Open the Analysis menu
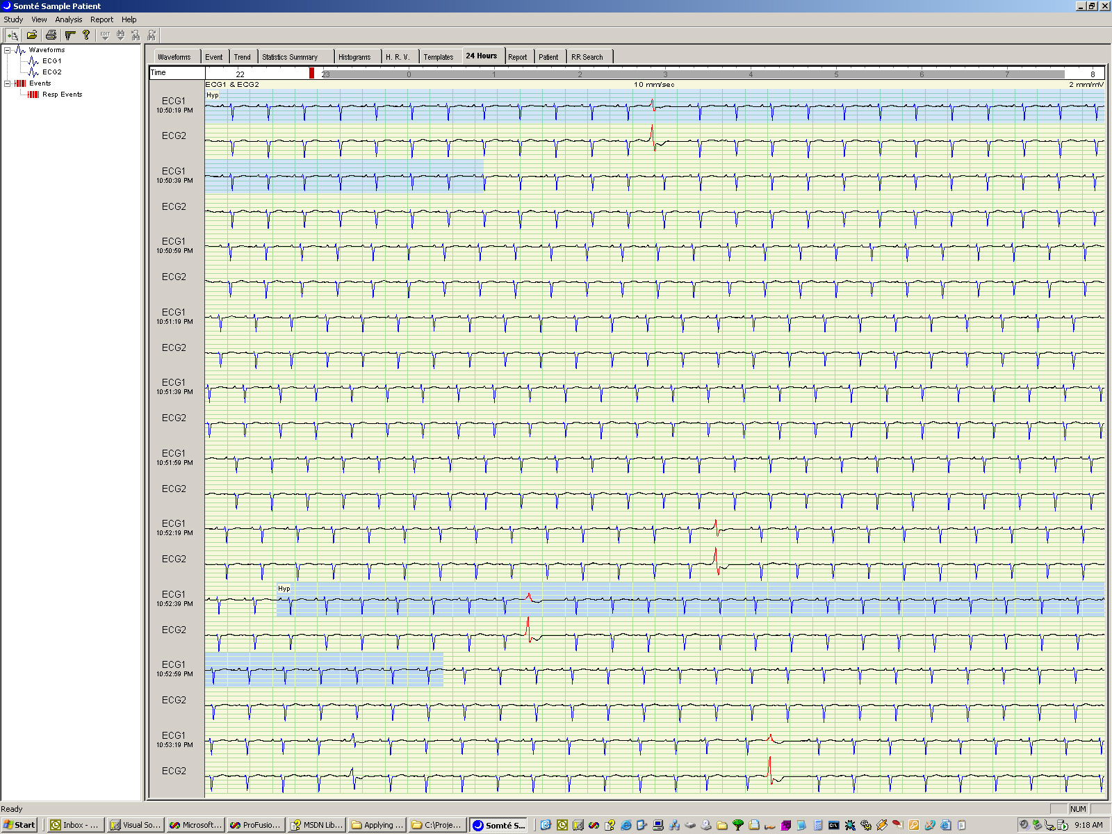Viewport: 1112px width, 834px height. click(x=67, y=19)
